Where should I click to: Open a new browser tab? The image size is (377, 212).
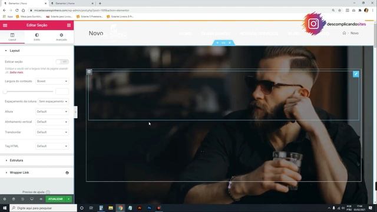[100, 4]
